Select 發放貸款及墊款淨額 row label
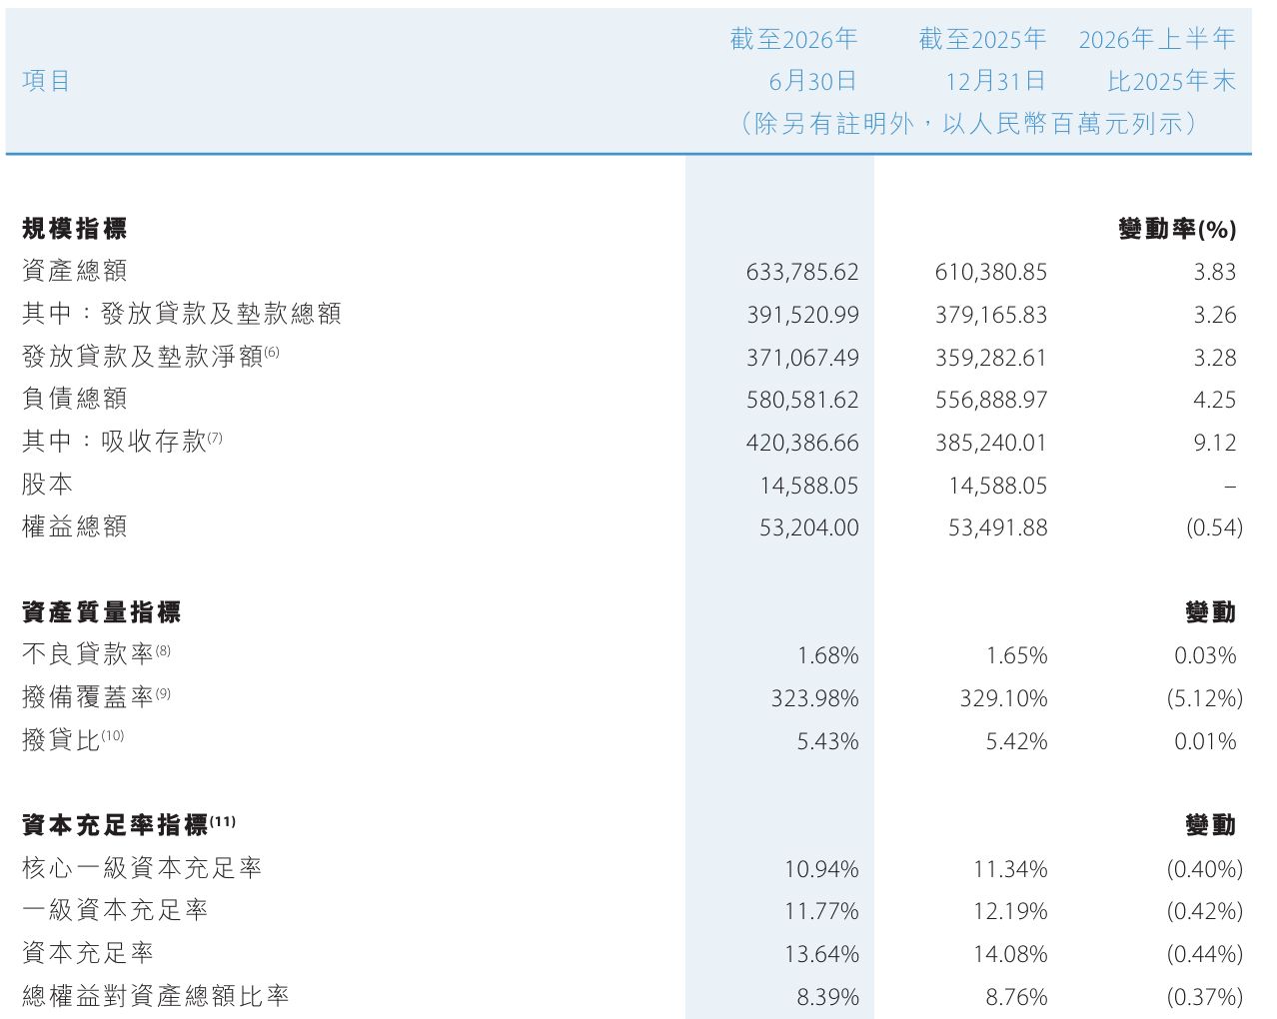The image size is (1277, 1019). pyautogui.click(x=151, y=356)
